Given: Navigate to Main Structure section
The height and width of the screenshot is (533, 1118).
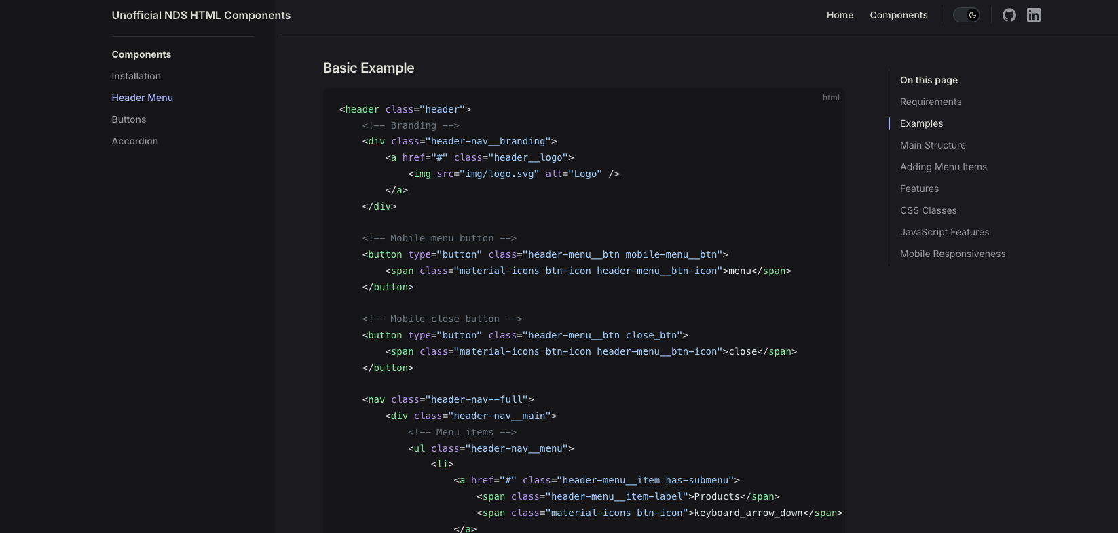Looking at the screenshot, I should pyautogui.click(x=933, y=145).
